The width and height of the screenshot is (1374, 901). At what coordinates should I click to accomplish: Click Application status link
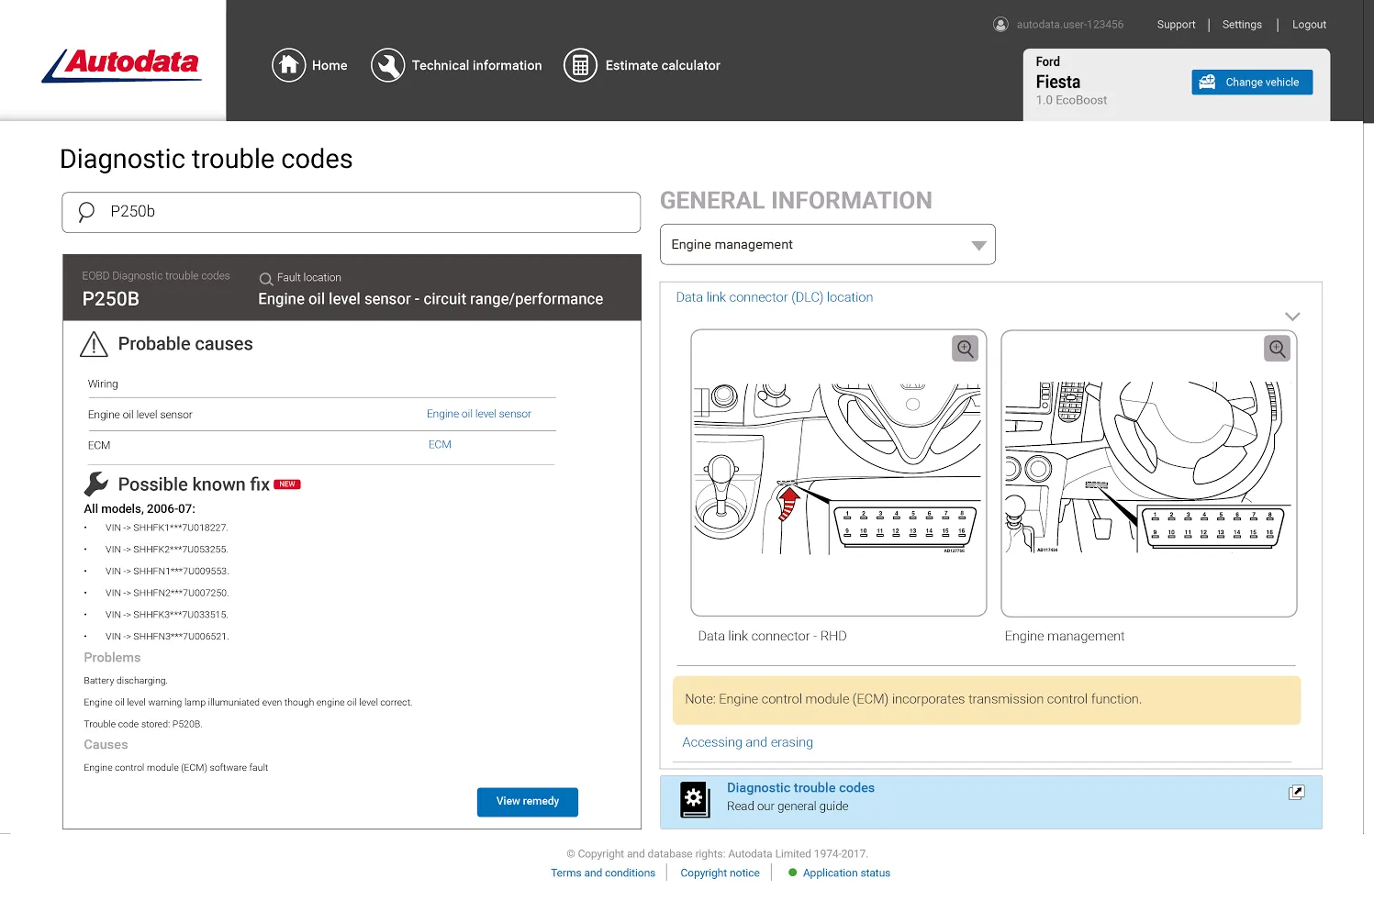(846, 873)
